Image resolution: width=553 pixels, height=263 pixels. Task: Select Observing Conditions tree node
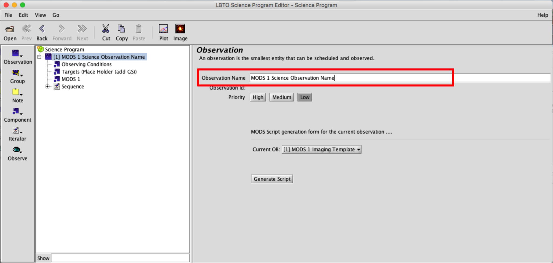86,64
